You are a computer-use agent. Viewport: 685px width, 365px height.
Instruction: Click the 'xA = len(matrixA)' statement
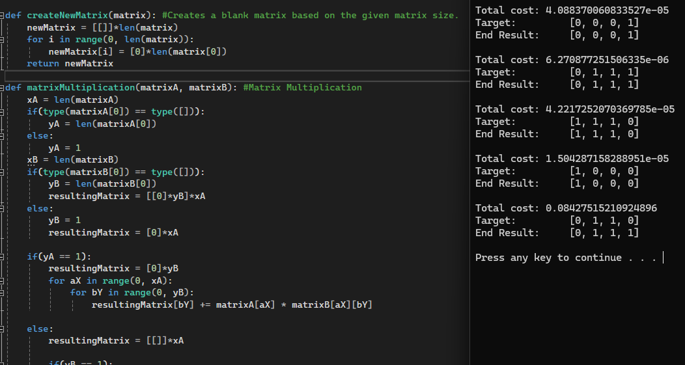pos(64,100)
